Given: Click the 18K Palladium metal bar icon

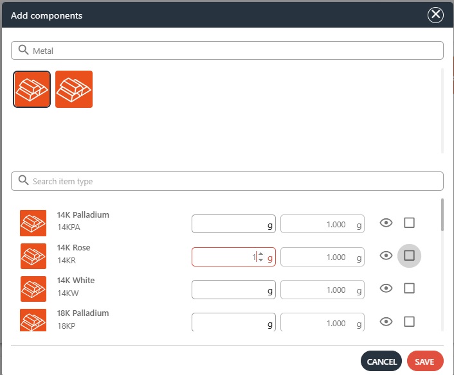Looking at the screenshot, I should coord(33,320).
